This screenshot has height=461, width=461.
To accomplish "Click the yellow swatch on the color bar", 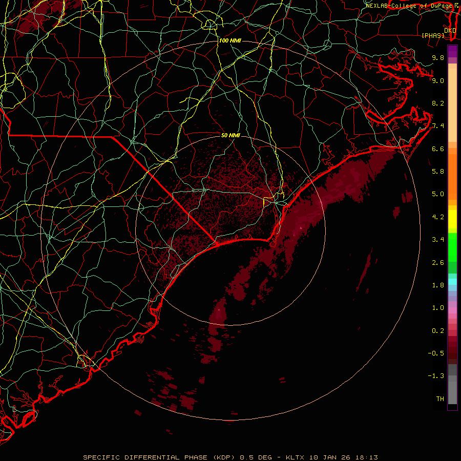I will pos(452,219).
